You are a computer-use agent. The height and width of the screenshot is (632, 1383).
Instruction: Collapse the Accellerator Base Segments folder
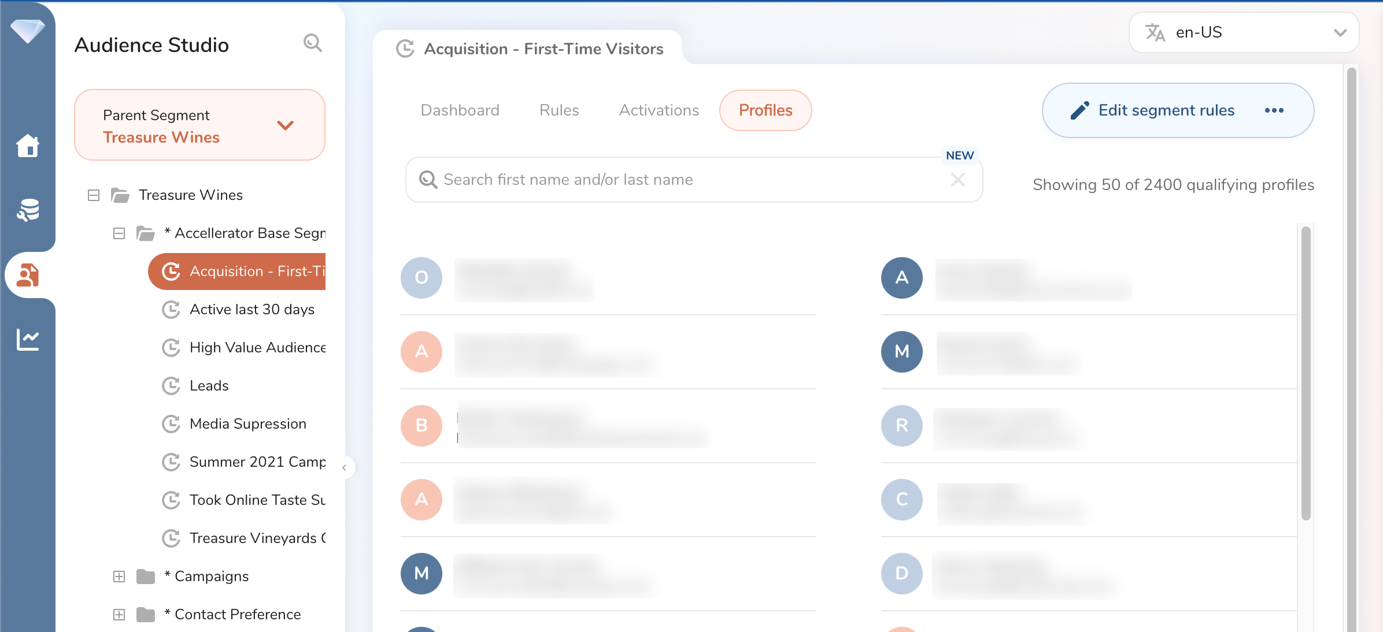(119, 233)
